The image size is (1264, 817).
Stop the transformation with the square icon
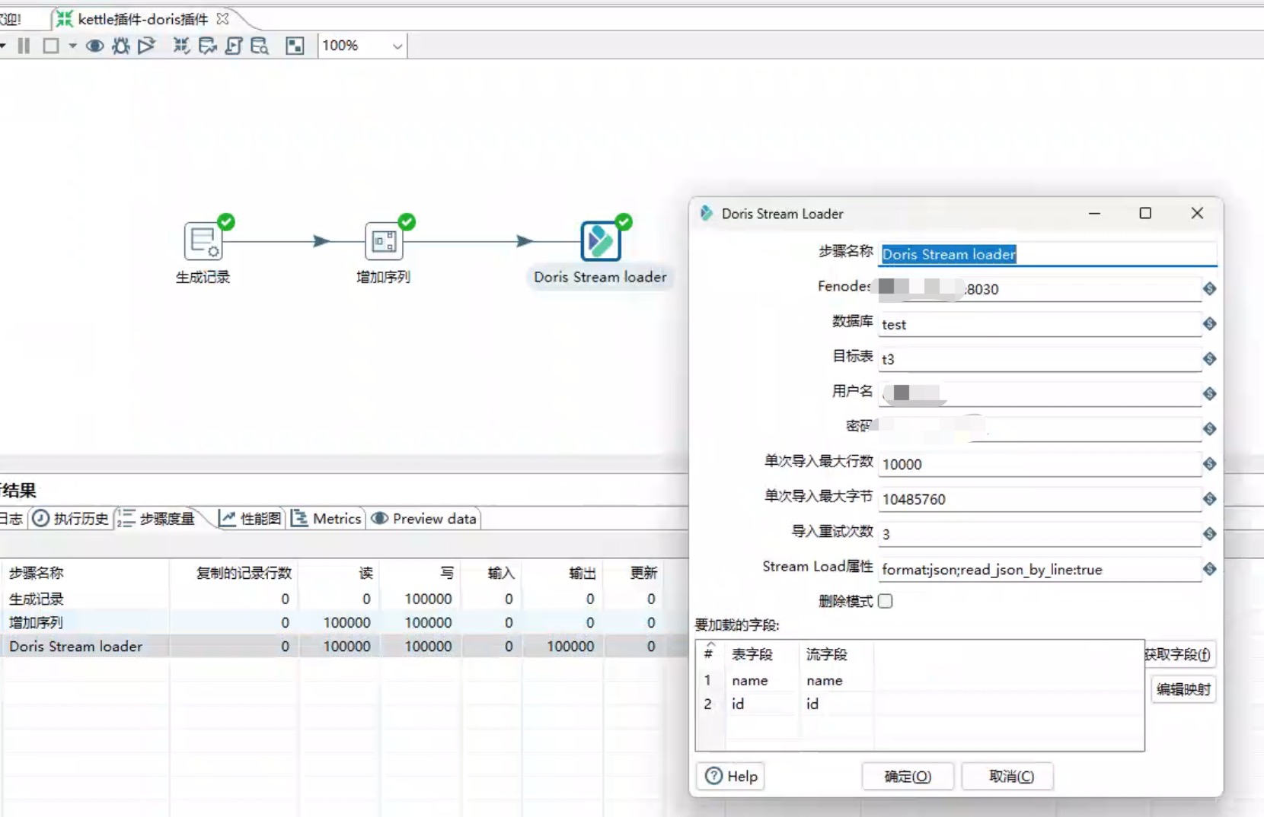click(x=51, y=46)
